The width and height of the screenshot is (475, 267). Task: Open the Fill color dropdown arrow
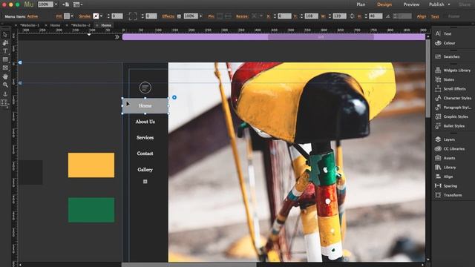(x=72, y=16)
